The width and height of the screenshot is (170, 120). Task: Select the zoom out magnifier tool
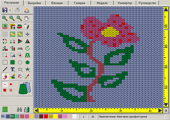[12, 18]
